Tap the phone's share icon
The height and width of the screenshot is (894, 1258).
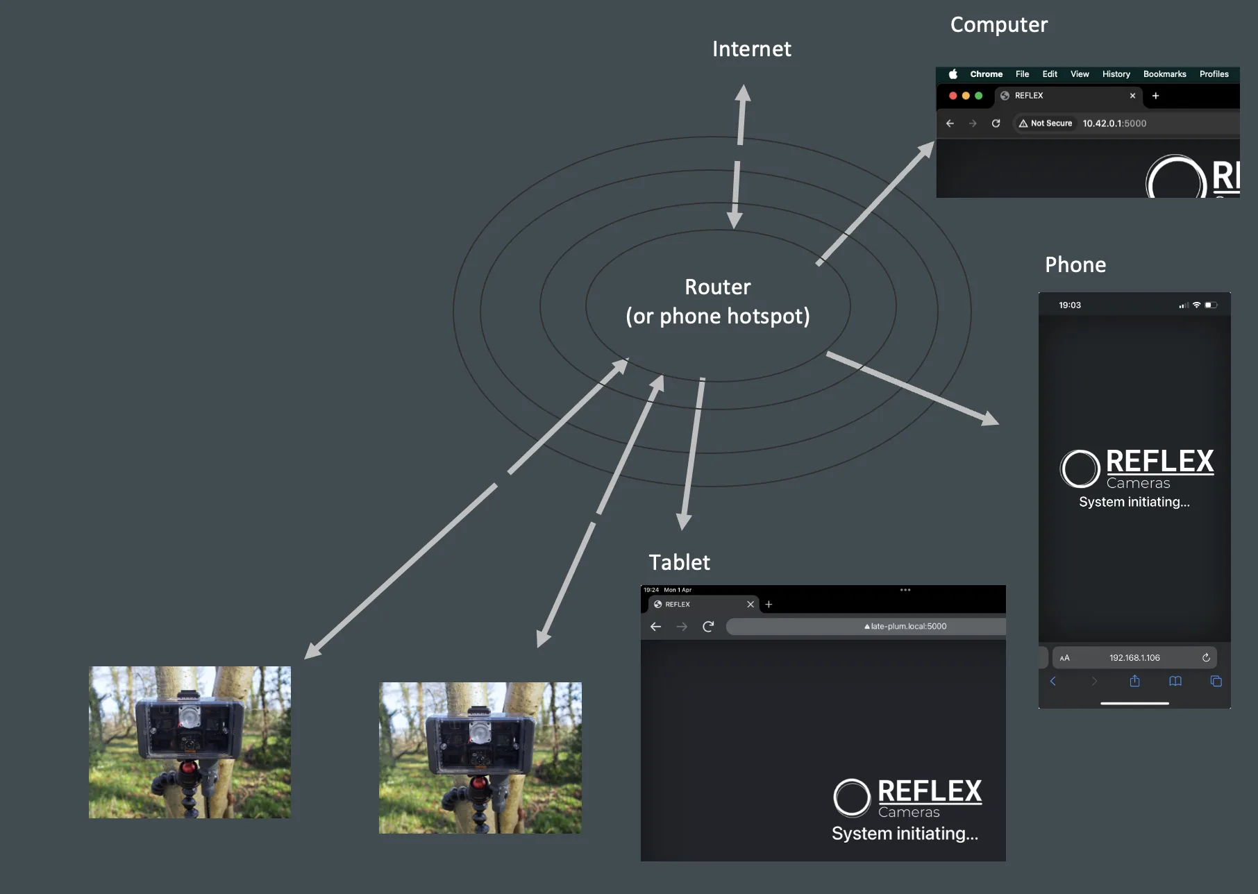click(1134, 681)
